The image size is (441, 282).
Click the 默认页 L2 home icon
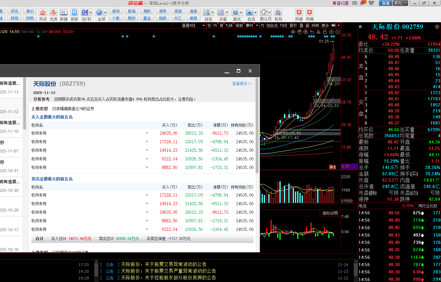(264, 13)
